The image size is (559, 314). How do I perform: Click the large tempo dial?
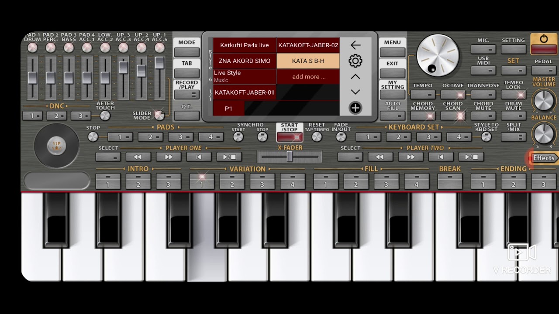coord(438,55)
